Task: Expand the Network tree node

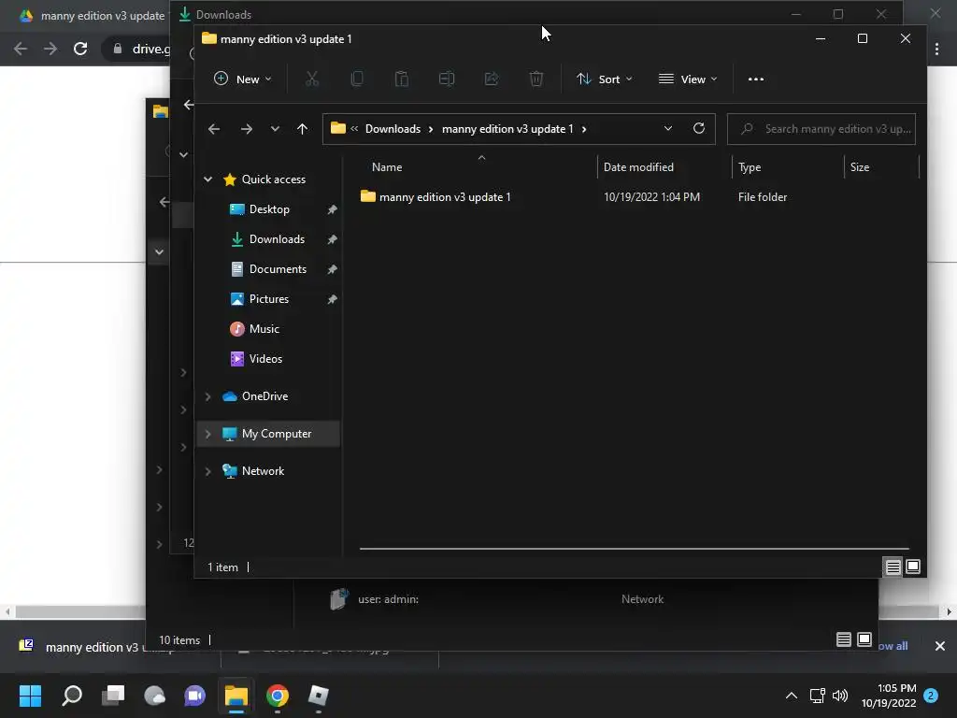Action: (x=207, y=471)
